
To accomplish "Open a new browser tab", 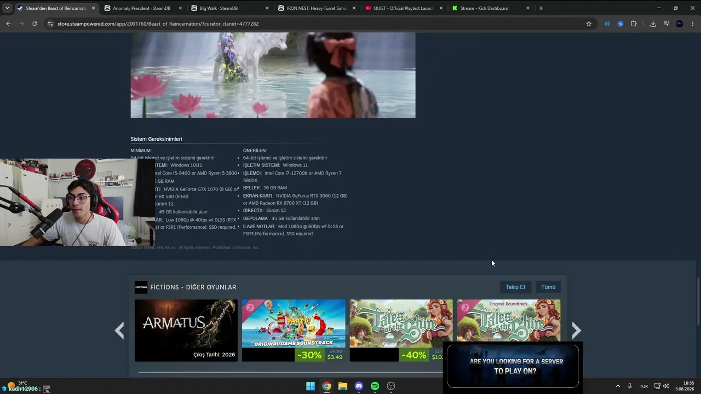I will [541, 8].
